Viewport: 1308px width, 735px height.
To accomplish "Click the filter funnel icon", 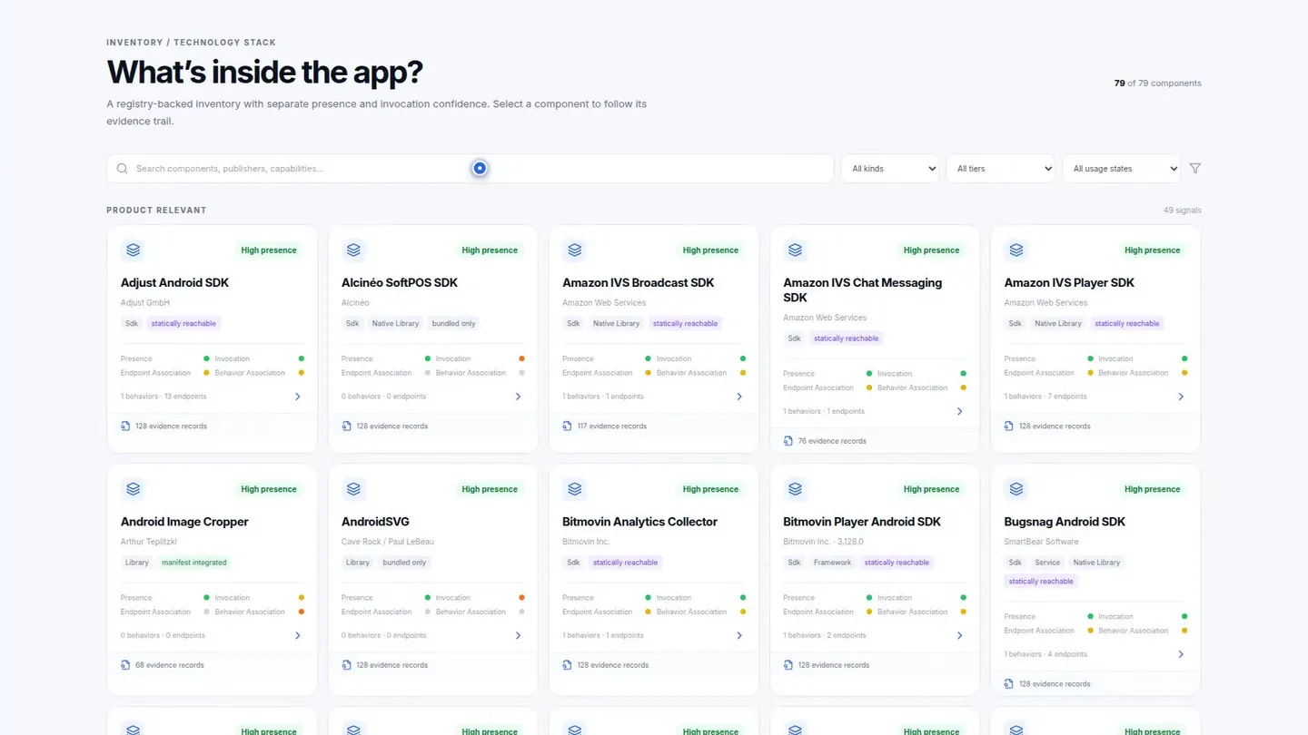I will [x=1194, y=169].
